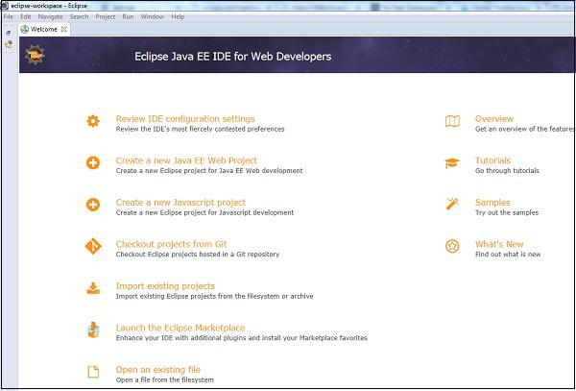
Task: Click text "Create a new Eclipse project for Javascript development"
Action: (204, 212)
